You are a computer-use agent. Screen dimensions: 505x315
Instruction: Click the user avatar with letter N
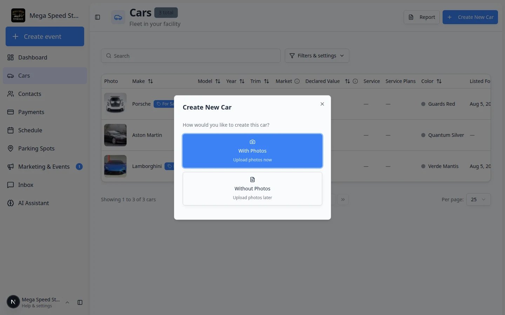[x=13, y=302]
